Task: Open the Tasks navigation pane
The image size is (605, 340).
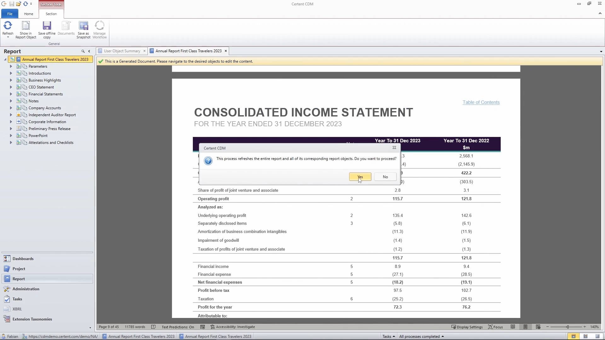Action: pyautogui.click(x=17, y=299)
